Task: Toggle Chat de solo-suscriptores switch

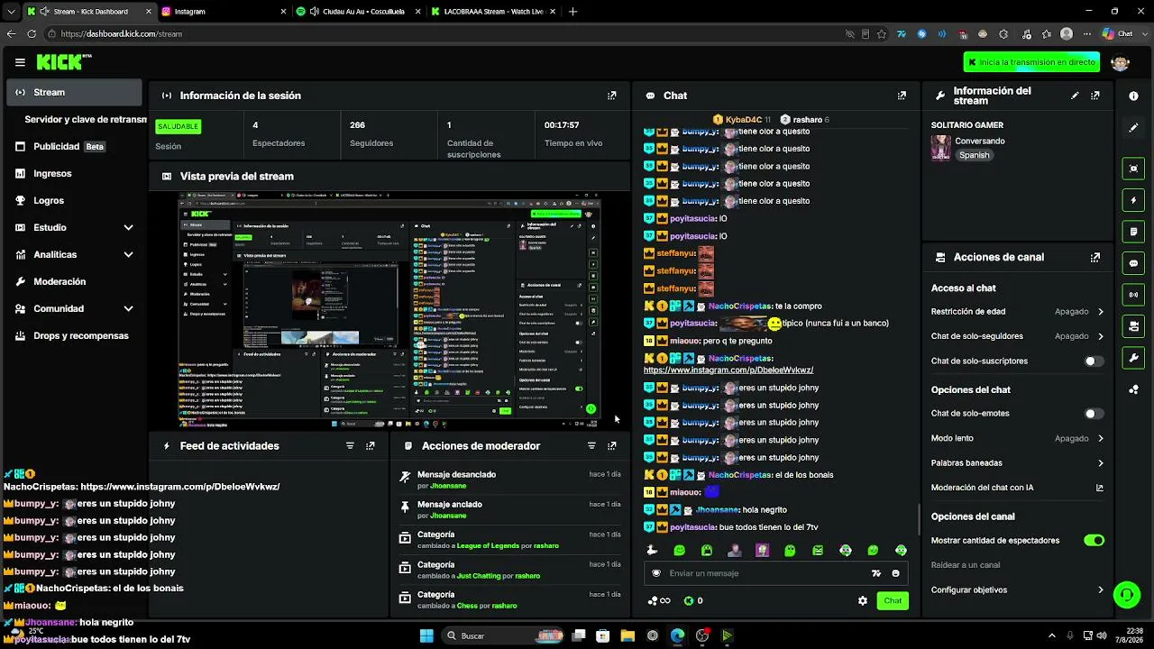Action: 1094,361
